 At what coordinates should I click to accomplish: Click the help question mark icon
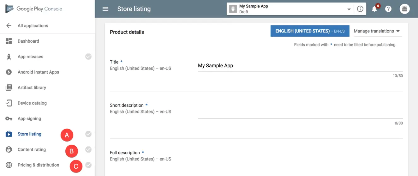coord(388,9)
